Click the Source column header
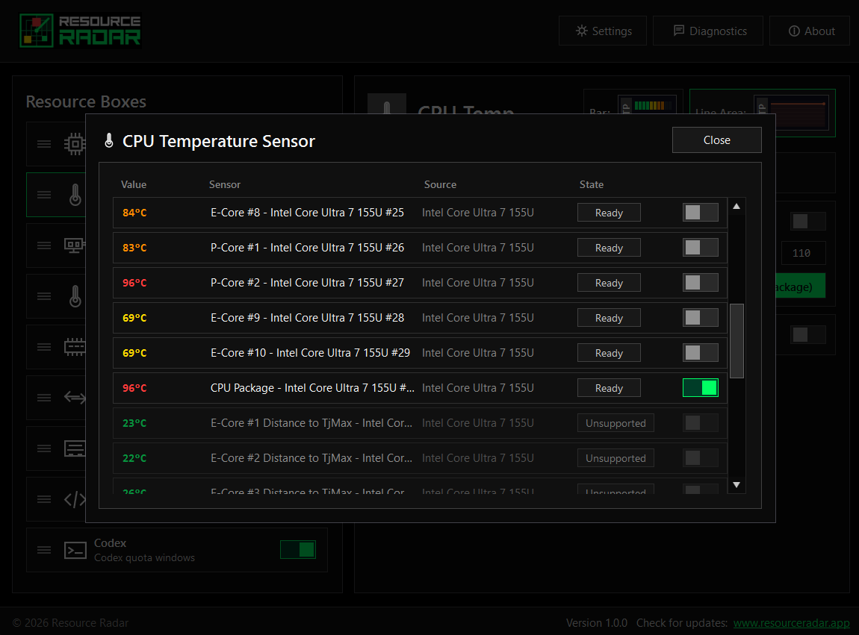Screen dimensions: 859x635 (440, 184)
